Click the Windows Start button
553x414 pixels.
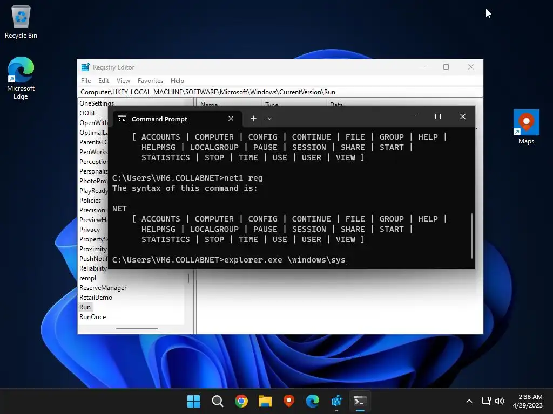[x=193, y=401]
